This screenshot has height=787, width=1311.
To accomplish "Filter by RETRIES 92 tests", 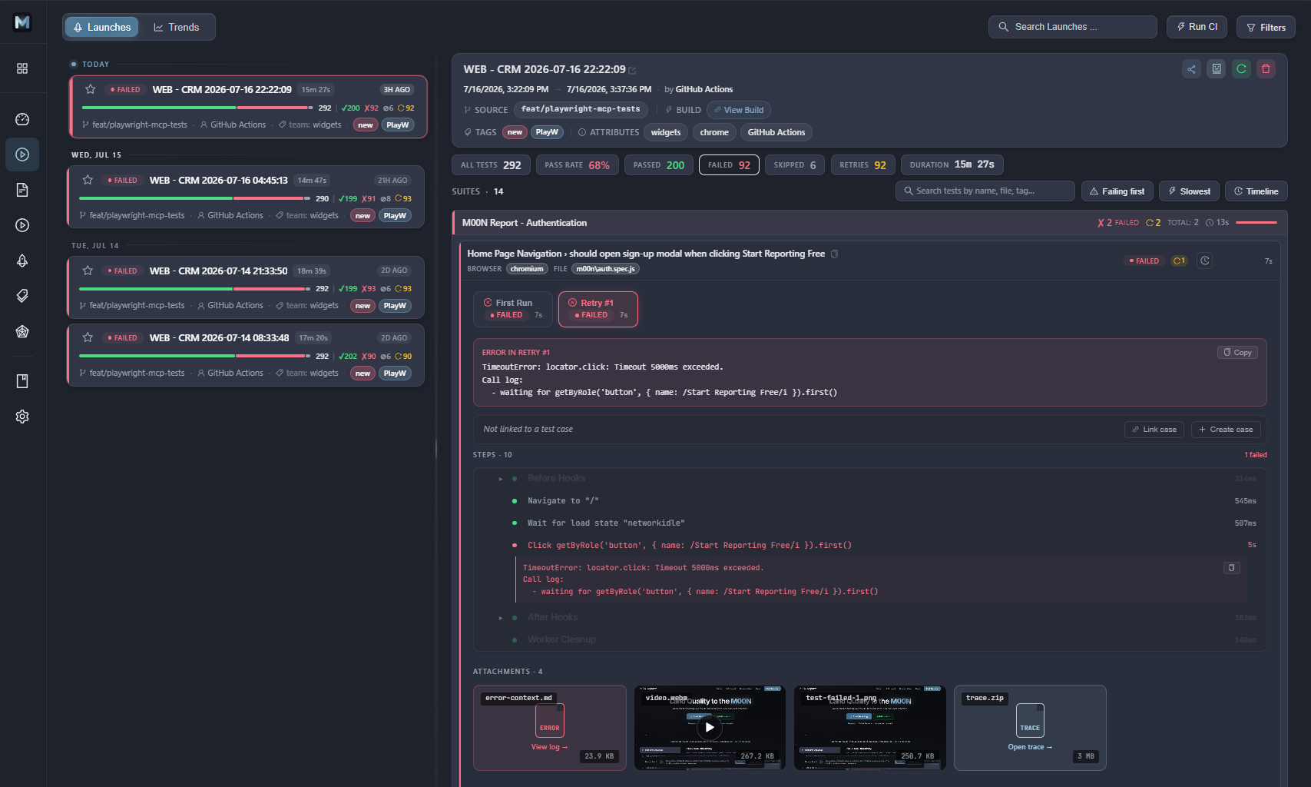I will [x=862, y=165].
